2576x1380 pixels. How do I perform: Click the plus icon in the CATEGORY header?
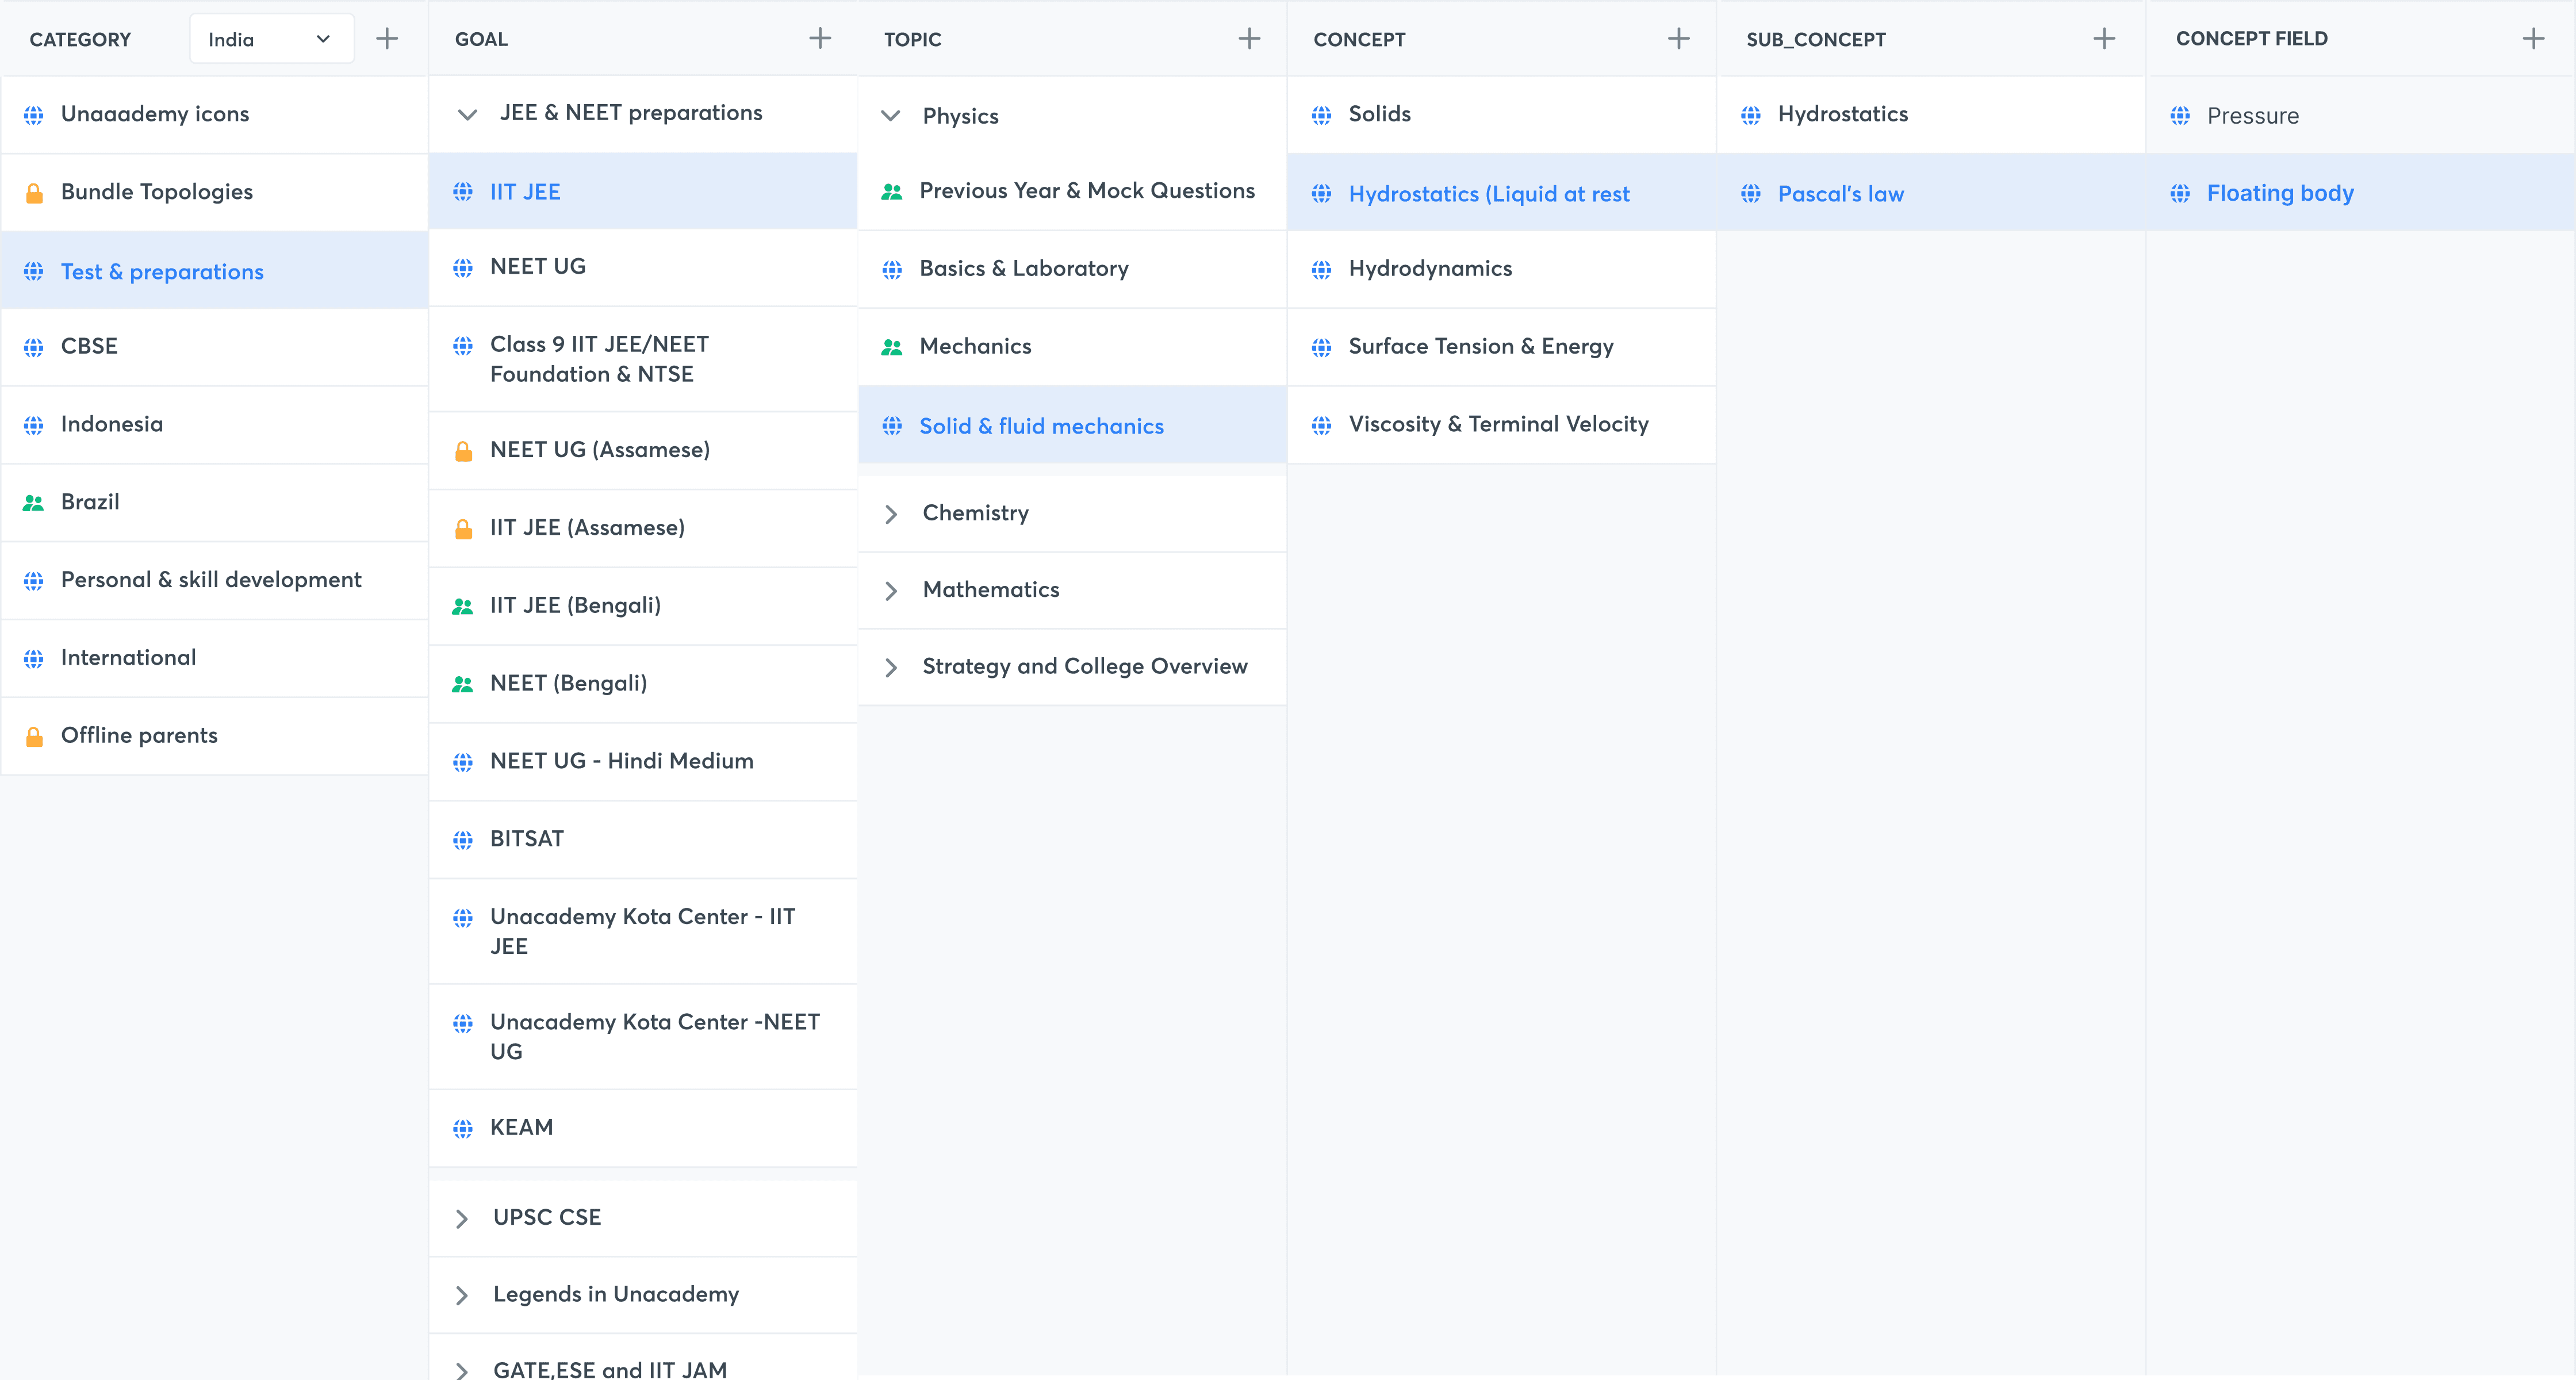tap(387, 39)
